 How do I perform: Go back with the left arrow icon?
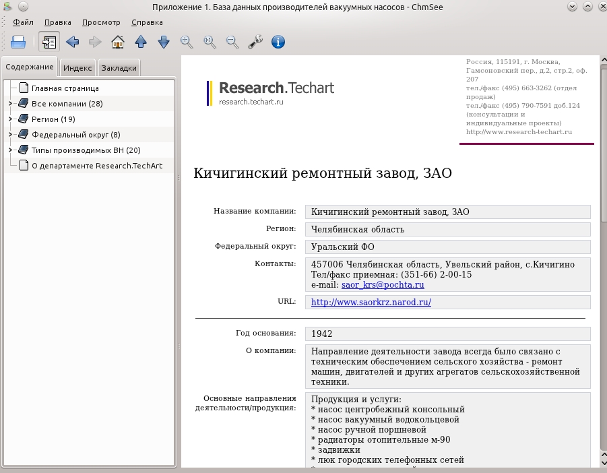pos(72,42)
